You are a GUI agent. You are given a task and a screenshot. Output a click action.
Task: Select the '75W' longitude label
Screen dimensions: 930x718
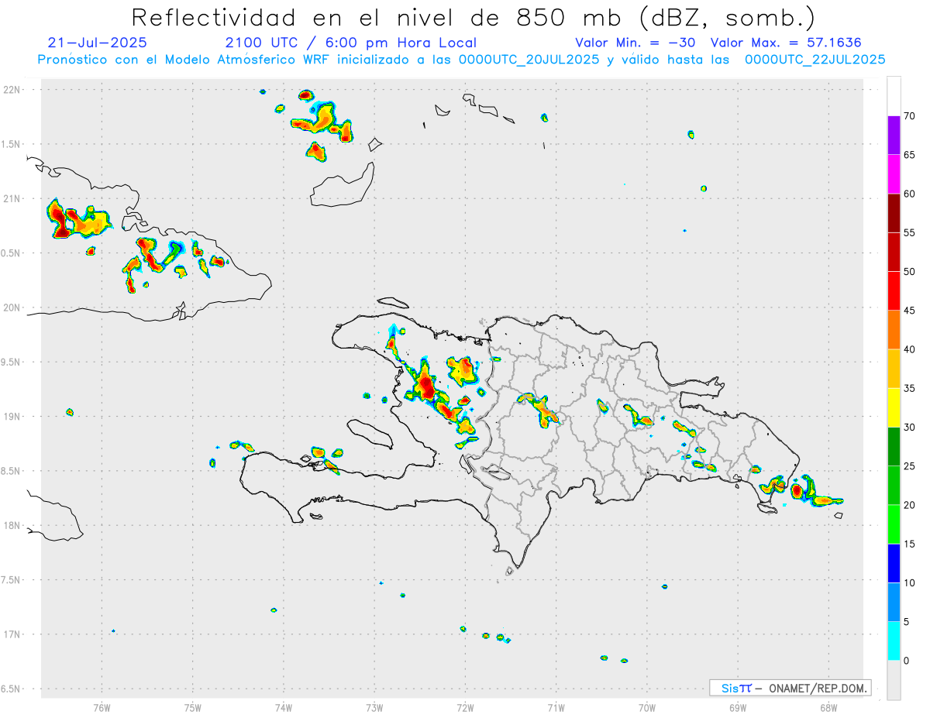(193, 707)
